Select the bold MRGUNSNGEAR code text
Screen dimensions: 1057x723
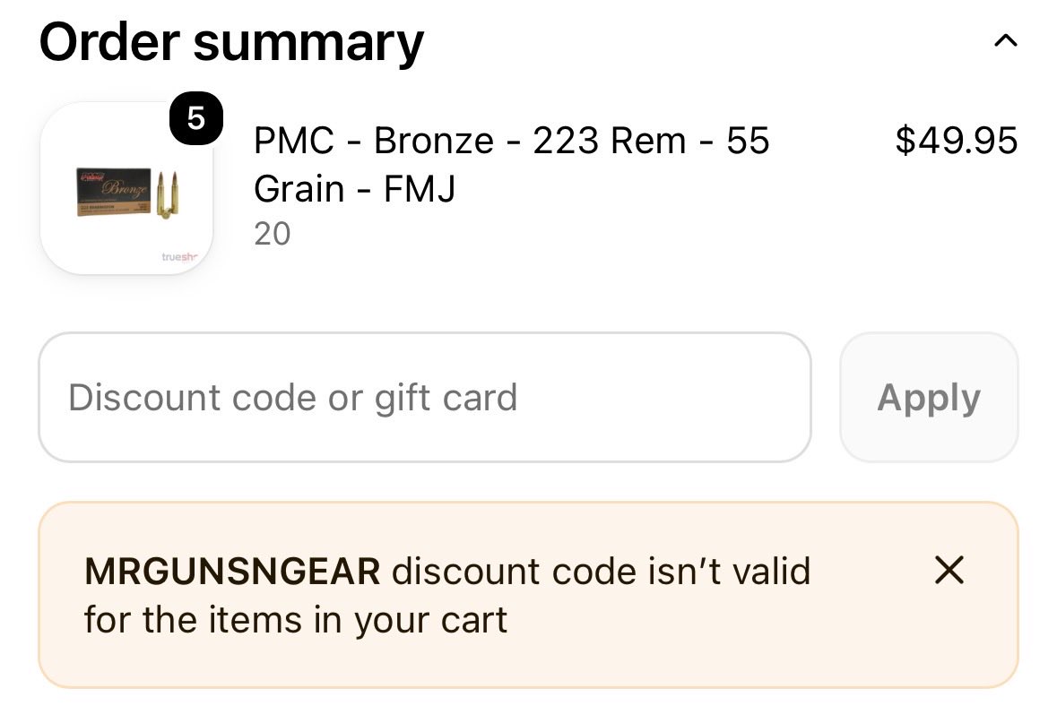(x=232, y=572)
